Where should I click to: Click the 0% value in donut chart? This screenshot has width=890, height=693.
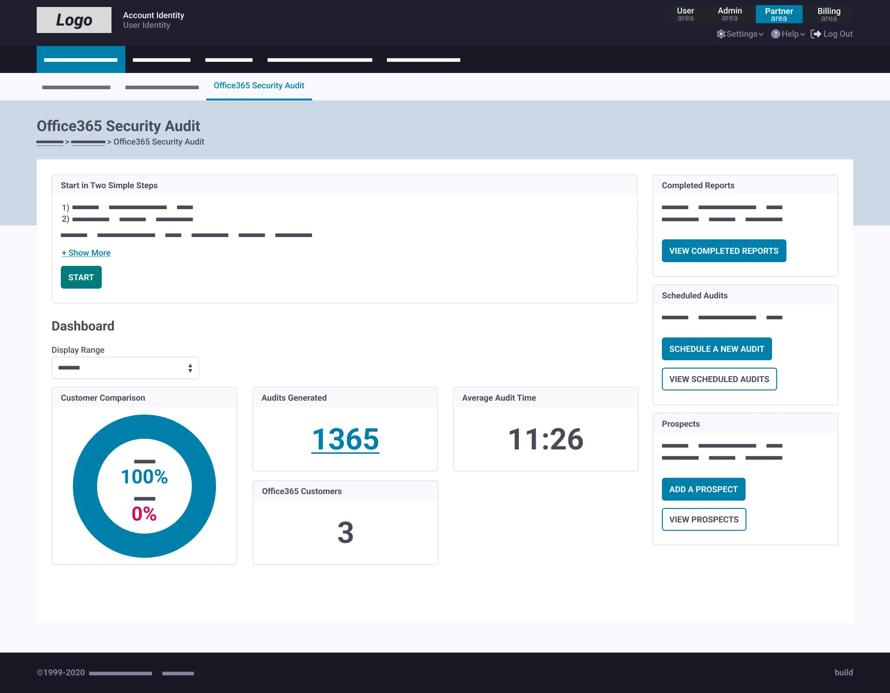(x=144, y=514)
